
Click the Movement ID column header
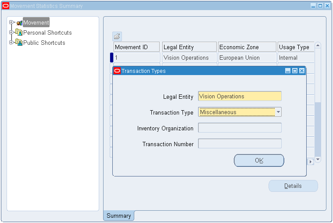coord(136,47)
